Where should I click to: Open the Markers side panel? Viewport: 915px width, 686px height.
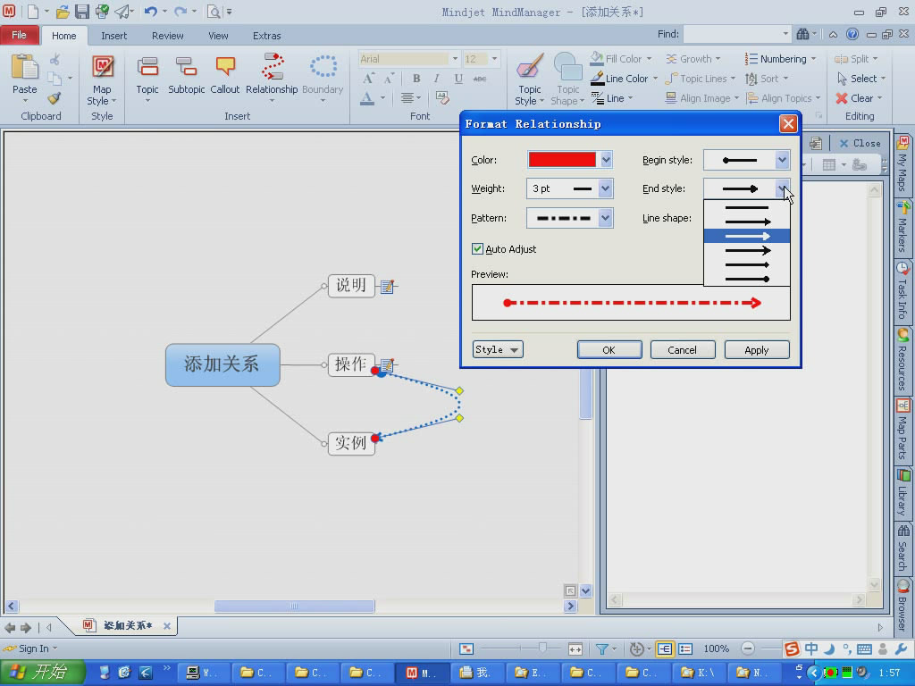[902, 228]
